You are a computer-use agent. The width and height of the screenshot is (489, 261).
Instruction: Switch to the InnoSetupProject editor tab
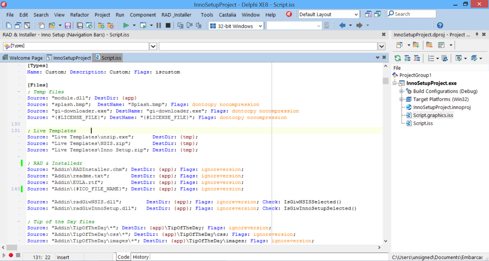(69, 58)
